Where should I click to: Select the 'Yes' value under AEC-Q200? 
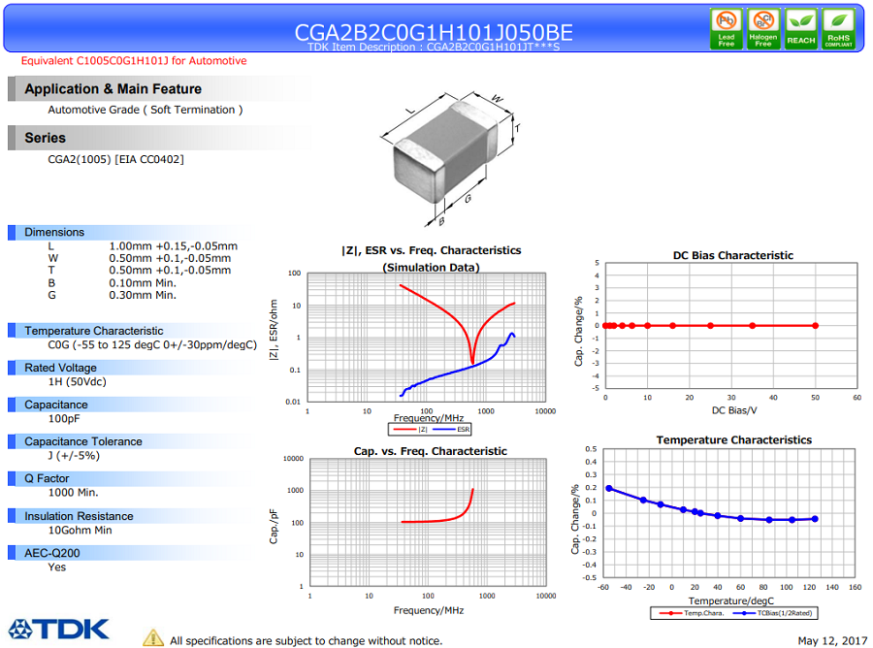[x=57, y=567]
